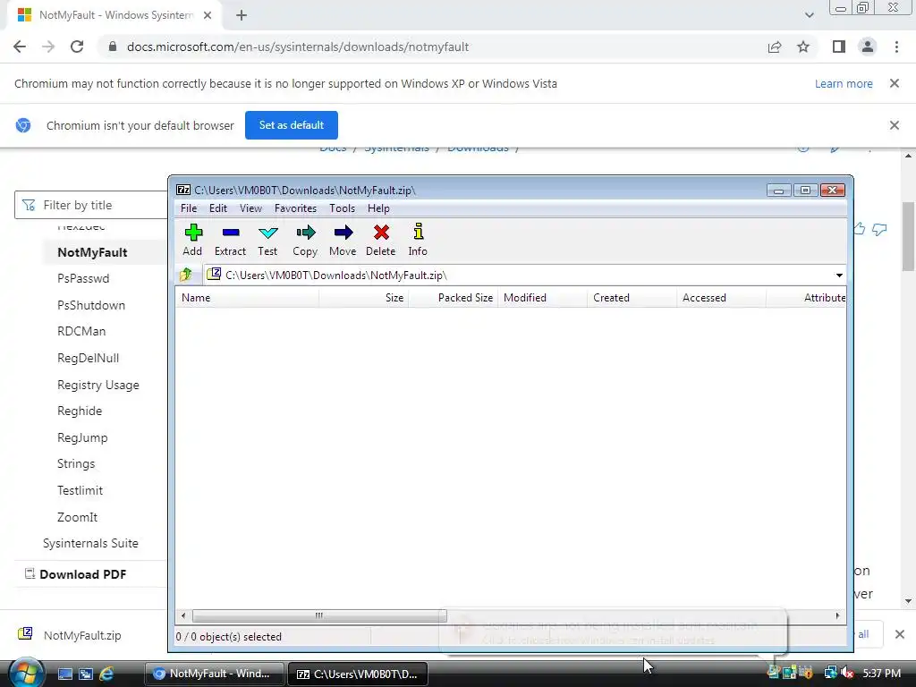Open the 7-Zip File menu

[189, 208]
